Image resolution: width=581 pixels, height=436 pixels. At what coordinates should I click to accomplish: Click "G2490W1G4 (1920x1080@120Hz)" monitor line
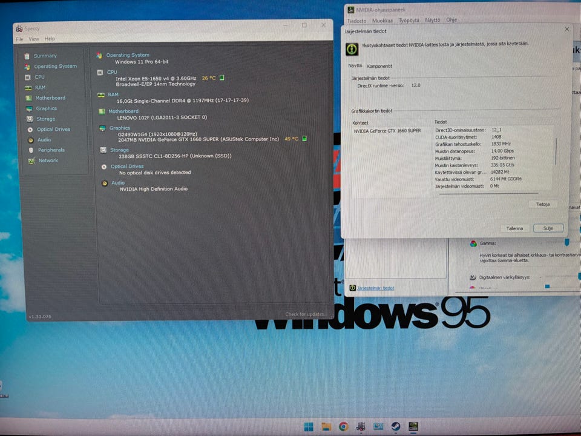157,134
